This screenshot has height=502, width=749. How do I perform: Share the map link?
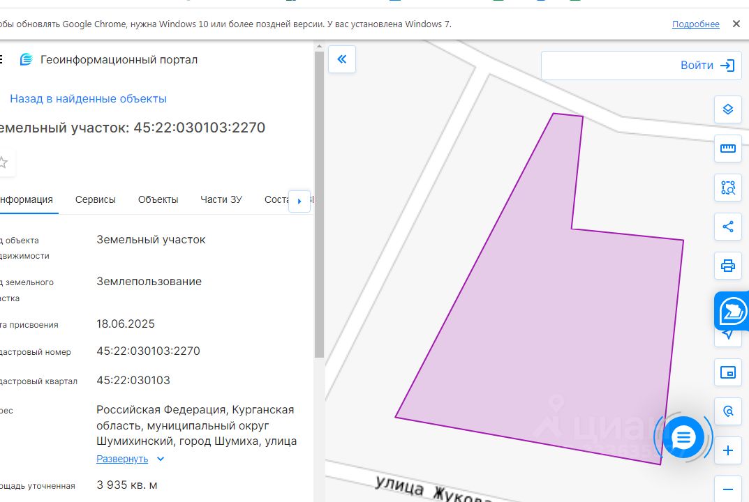pyautogui.click(x=727, y=227)
